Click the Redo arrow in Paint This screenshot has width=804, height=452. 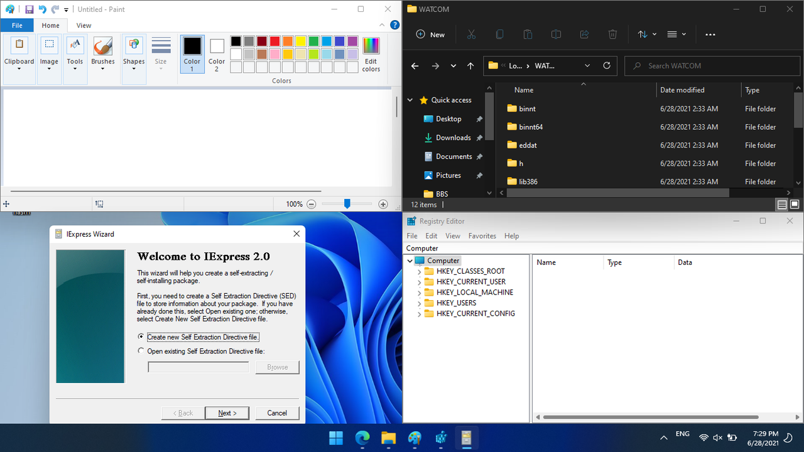pyautogui.click(x=55, y=9)
